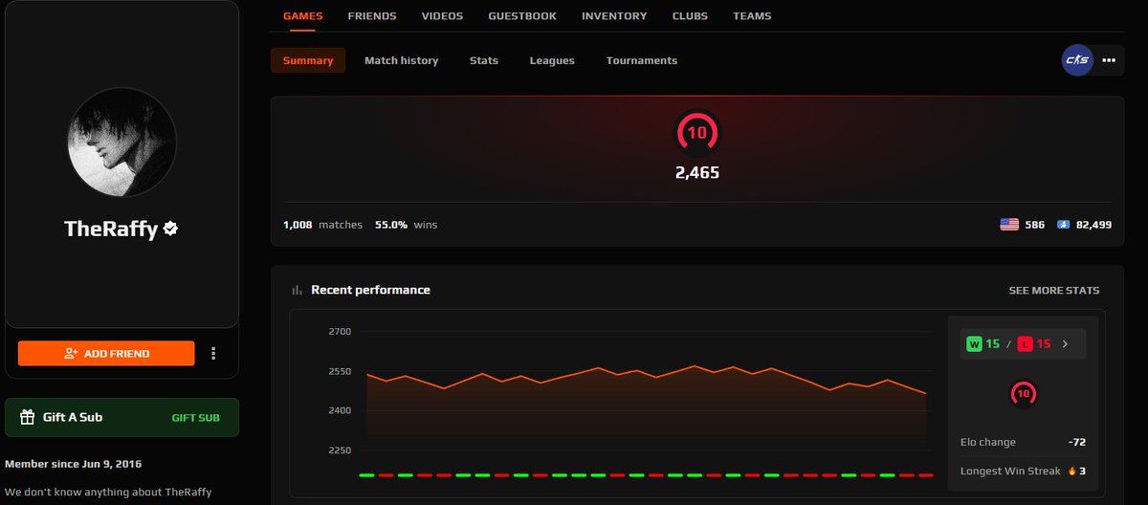This screenshot has width=1148, height=505.
Task: Open the Teams tab
Action: (x=752, y=16)
